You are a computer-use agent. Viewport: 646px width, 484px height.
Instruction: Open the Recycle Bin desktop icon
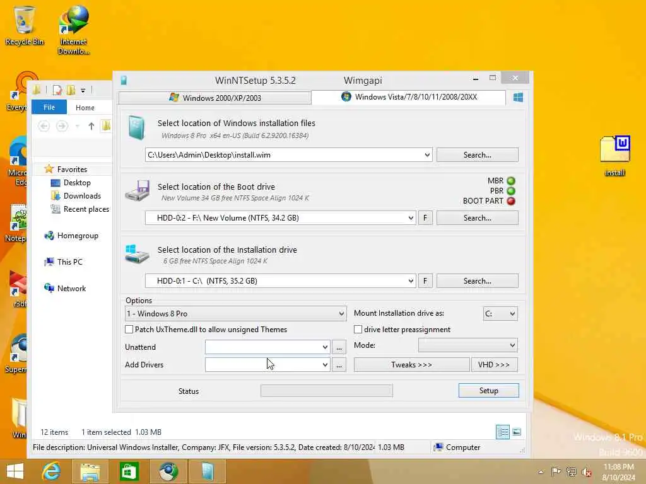tap(25, 25)
